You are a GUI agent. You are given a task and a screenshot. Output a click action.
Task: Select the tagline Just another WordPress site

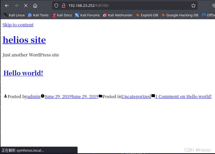[31, 55]
